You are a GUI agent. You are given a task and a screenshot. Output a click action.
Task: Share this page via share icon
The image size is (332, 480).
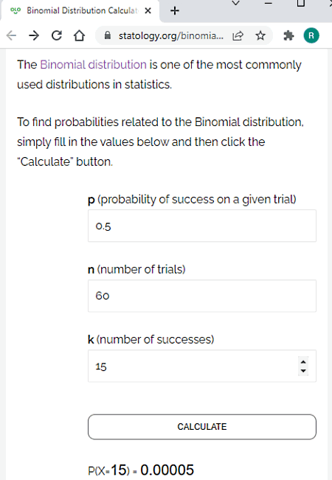[x=238, y=36]
